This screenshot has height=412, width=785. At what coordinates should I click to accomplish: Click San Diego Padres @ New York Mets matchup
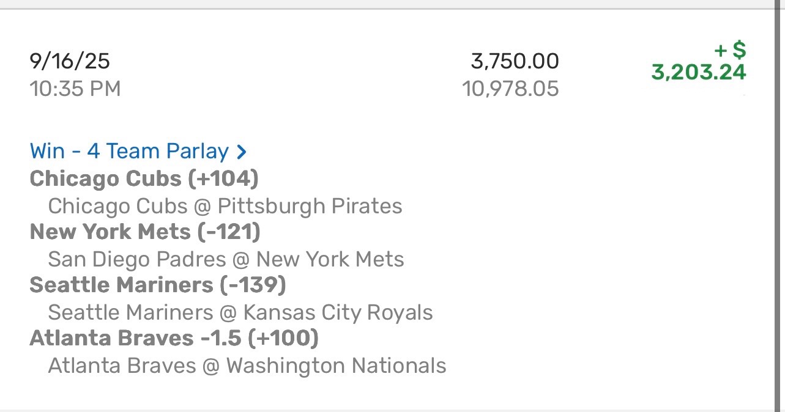(x=226, y=259)
